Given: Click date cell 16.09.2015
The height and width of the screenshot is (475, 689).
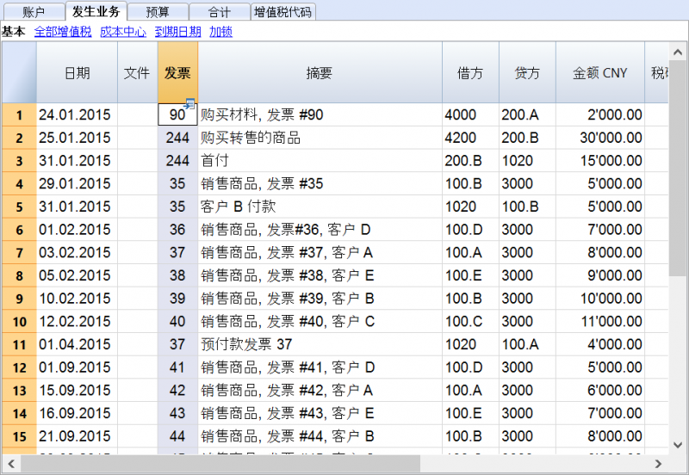Looking at the screenshot, I should [x=77, y=413].
